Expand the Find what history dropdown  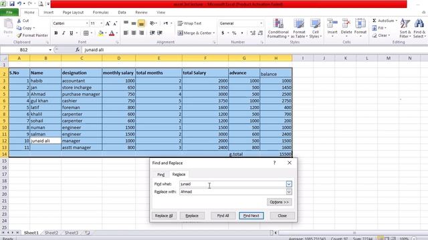289,184
